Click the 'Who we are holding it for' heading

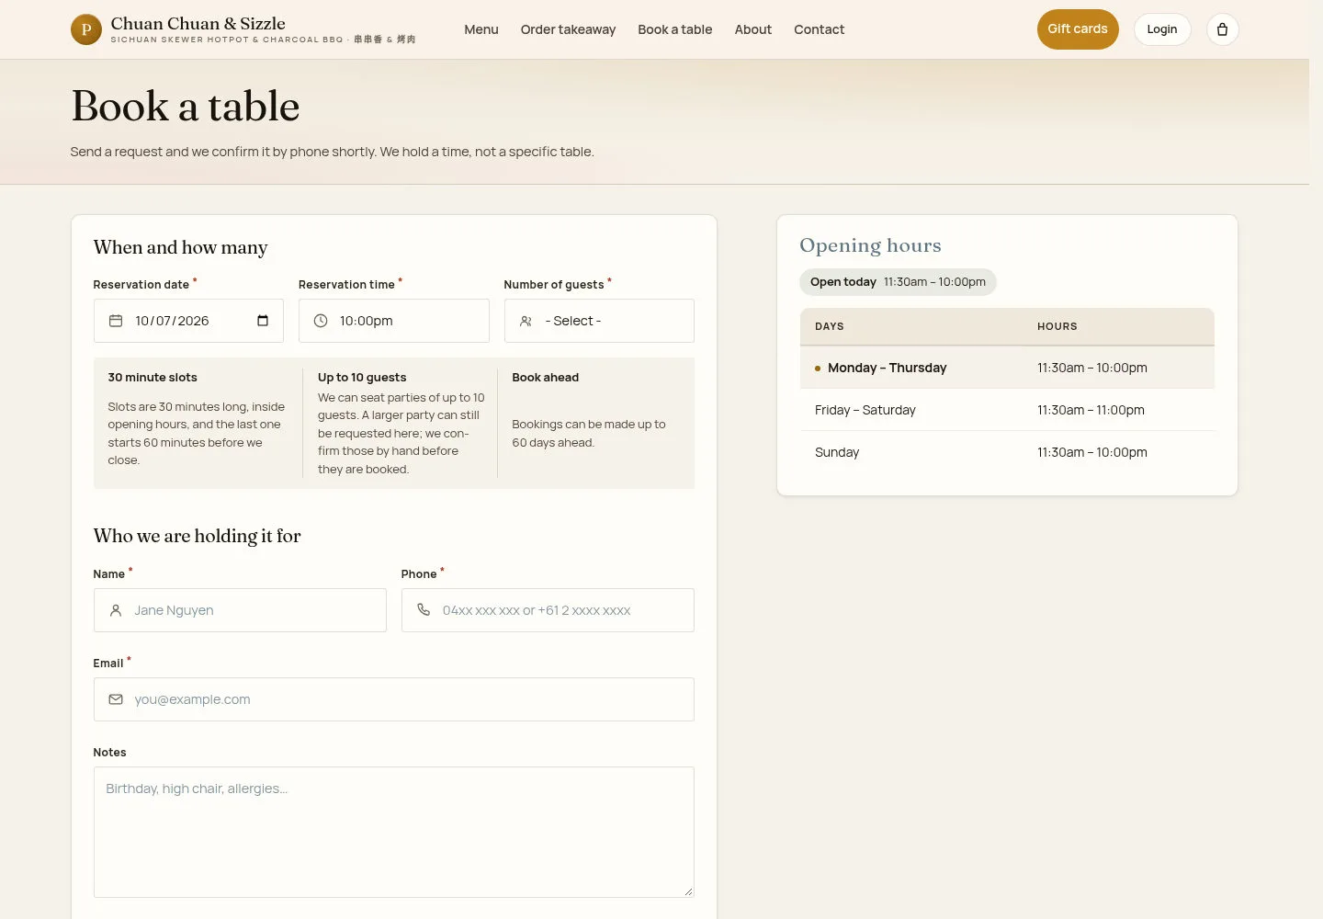point(198,536)
